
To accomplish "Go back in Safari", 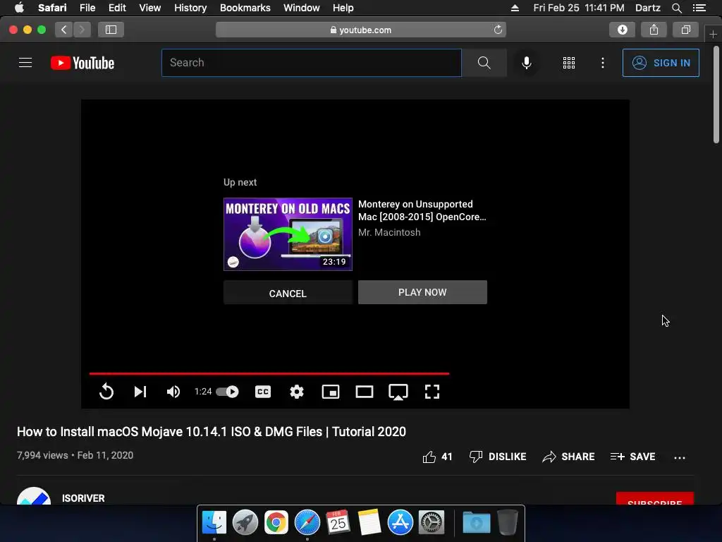I will pos(64,30).
